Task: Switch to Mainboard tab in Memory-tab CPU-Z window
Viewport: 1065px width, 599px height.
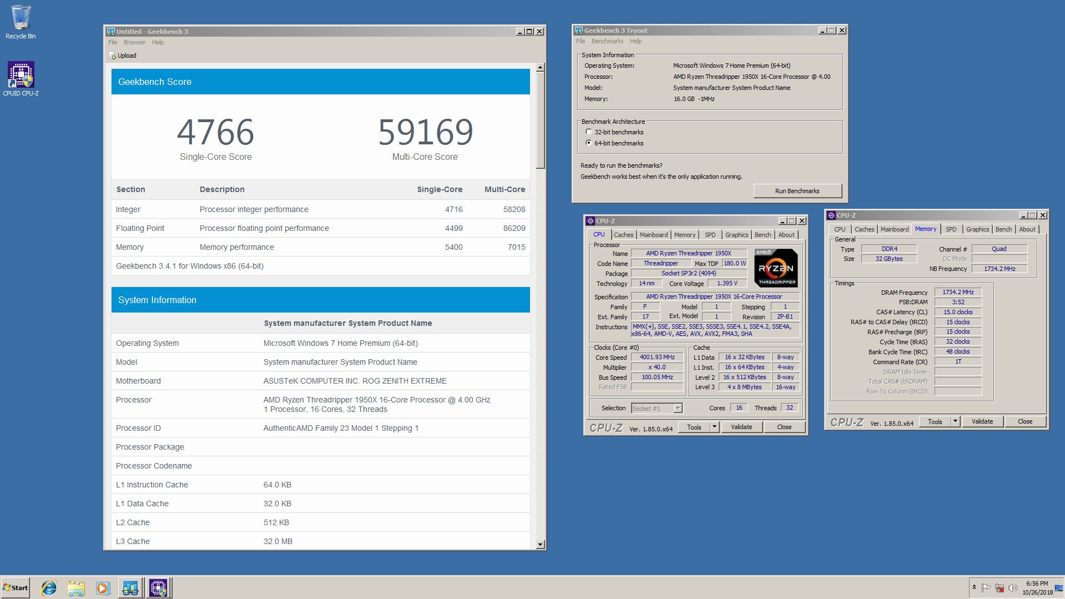Action: [895, 229]
